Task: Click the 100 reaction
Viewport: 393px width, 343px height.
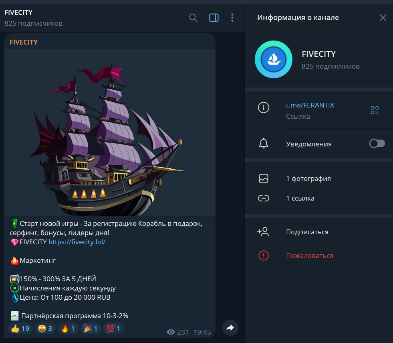Action: (x=113, y=329)
